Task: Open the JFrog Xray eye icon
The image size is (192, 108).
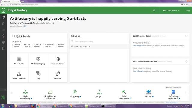Action: click(75, 91)
